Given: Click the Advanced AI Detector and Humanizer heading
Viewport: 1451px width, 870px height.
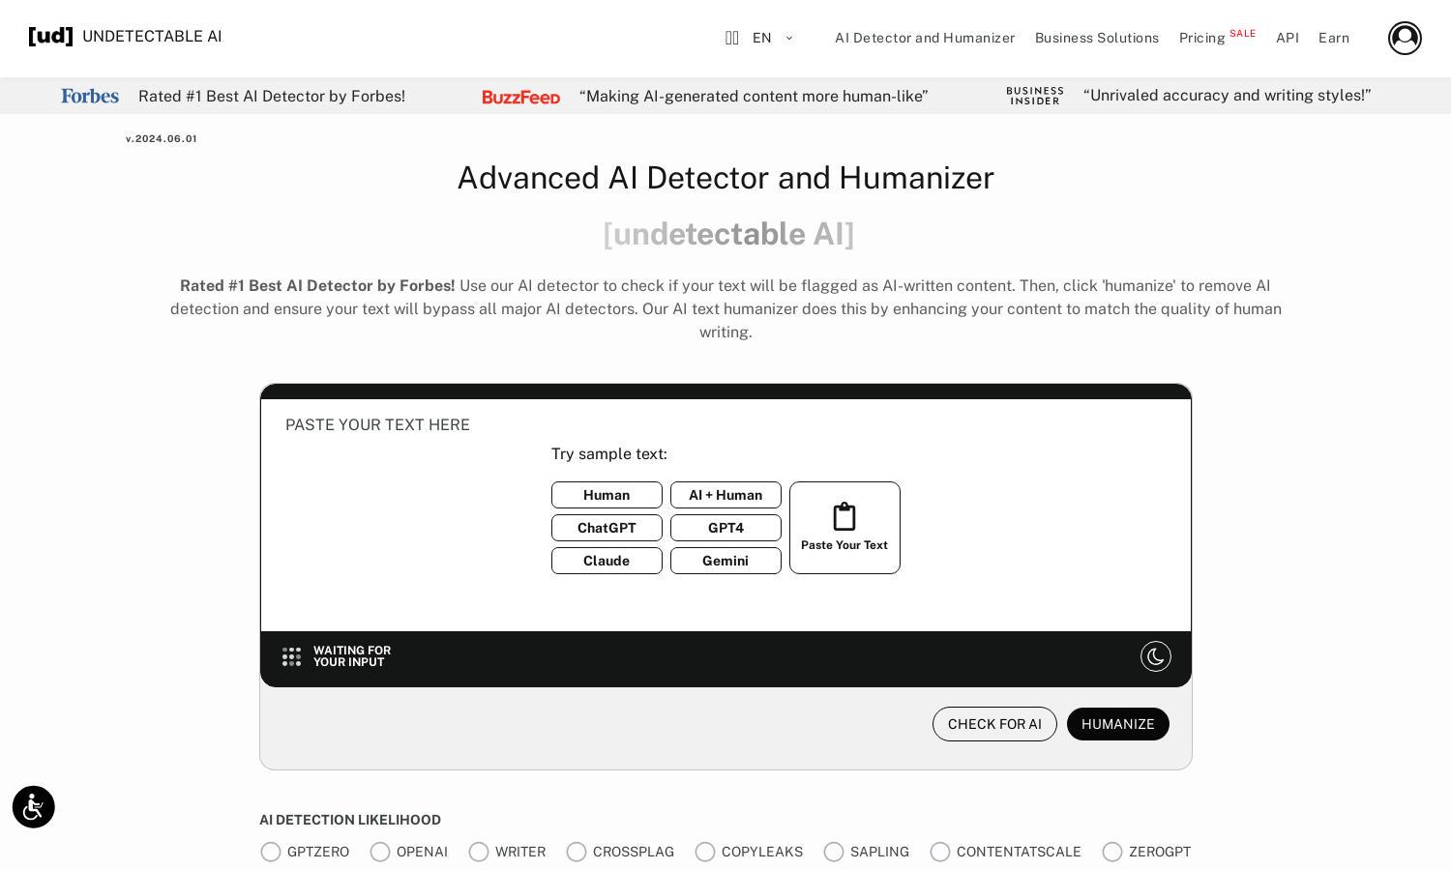Looking at the screenshot, I should (725, 178).
